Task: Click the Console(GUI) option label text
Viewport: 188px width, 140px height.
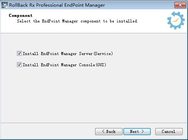Action: [64, 65]
